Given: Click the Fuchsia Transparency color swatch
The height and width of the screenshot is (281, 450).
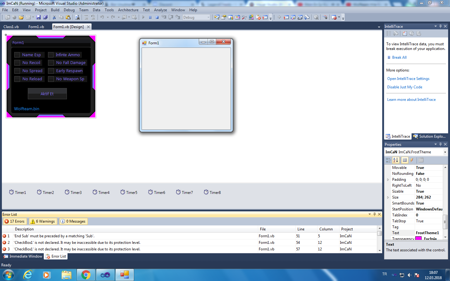Looking at the screenshot, I should (418, 239).
